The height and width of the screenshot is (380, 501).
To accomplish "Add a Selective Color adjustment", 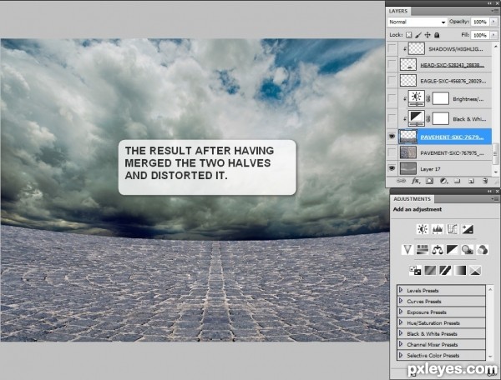I will point(475,270).
